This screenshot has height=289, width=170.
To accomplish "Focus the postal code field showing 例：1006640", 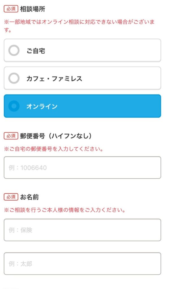I will 82,168.
